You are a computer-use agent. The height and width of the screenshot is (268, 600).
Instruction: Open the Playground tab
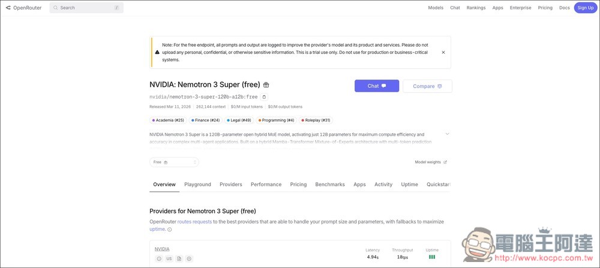(197, 184)
